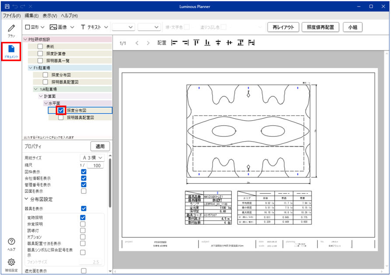Click the align top edges icon
This screenshot has height=275, width=391.
196,43
